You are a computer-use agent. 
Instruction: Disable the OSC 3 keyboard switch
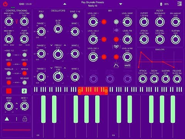click(24, 64)
